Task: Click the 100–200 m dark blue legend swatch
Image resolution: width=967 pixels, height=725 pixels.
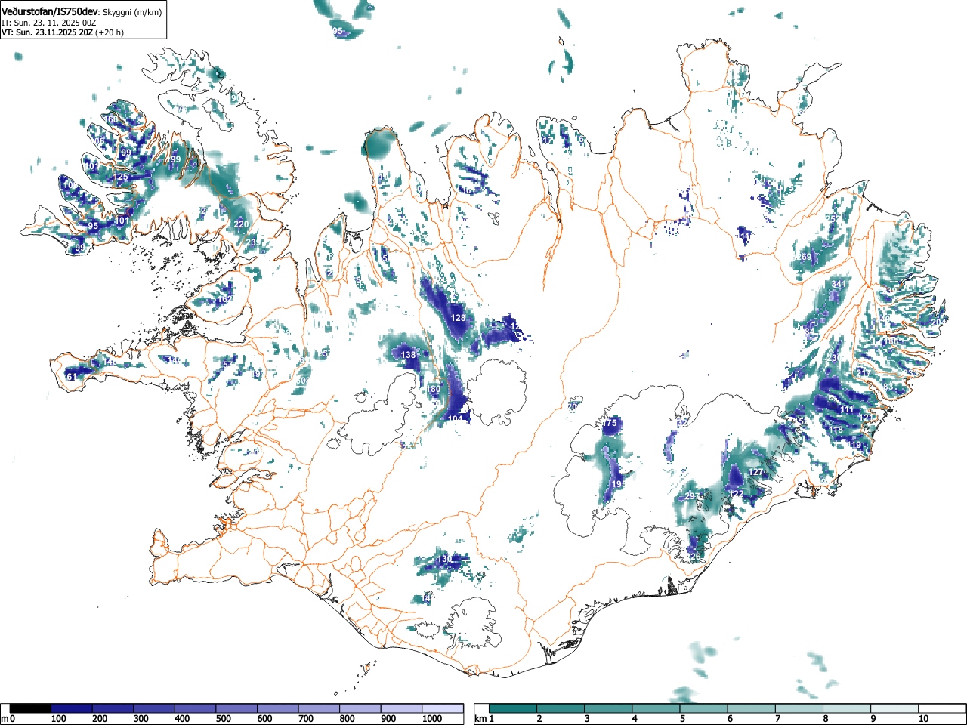Action: 72,708
